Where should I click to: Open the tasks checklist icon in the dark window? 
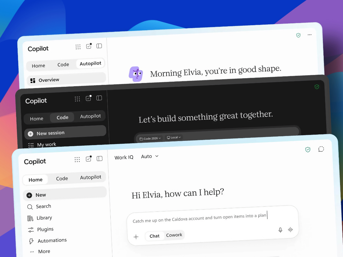point(88,98)
